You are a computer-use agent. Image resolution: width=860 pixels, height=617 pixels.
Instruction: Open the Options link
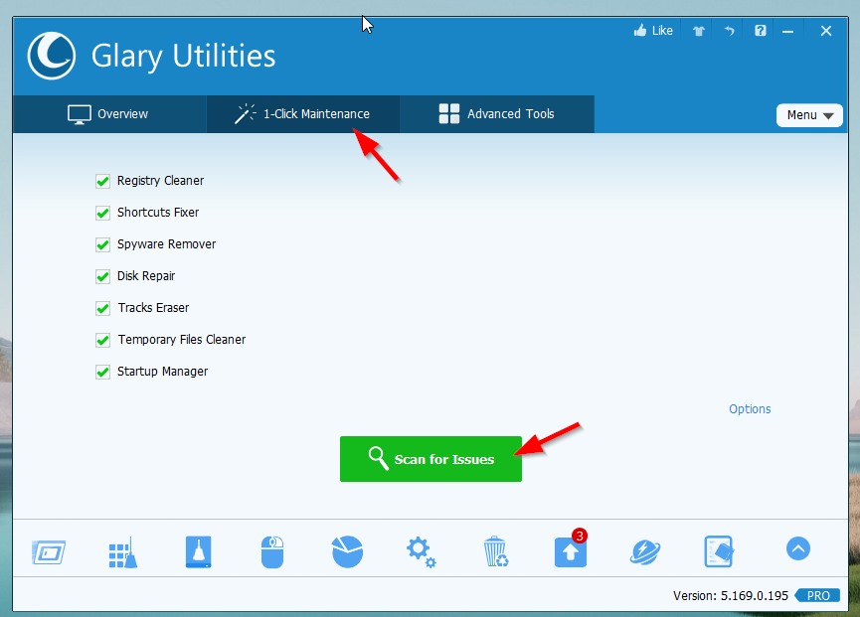tap(750, 408)
